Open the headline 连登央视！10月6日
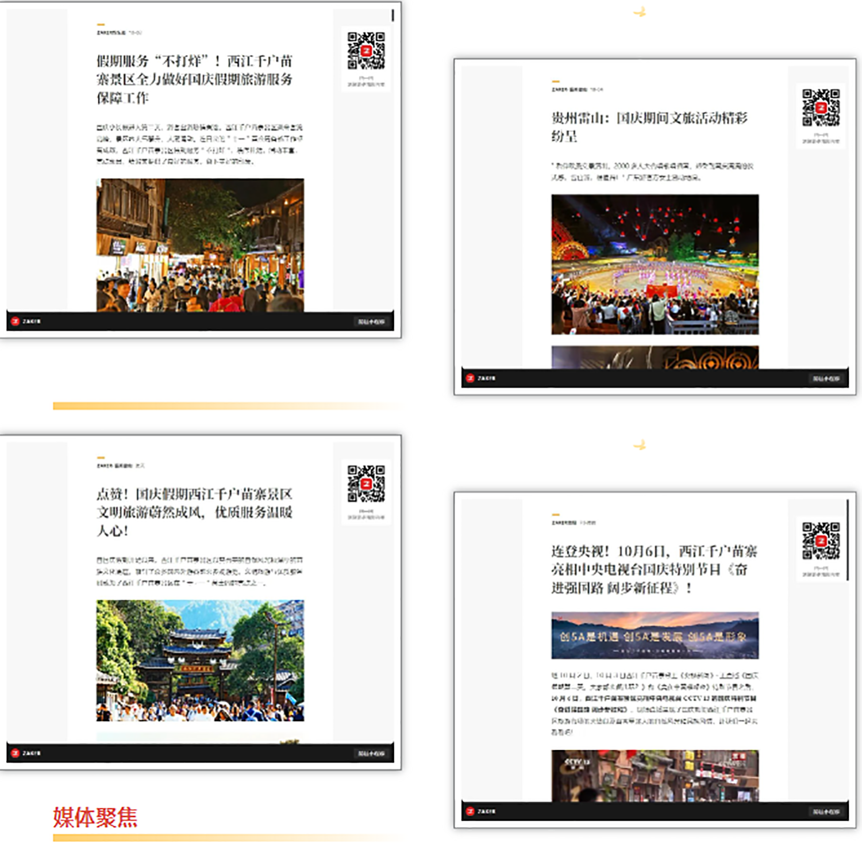 pos(654,569)
